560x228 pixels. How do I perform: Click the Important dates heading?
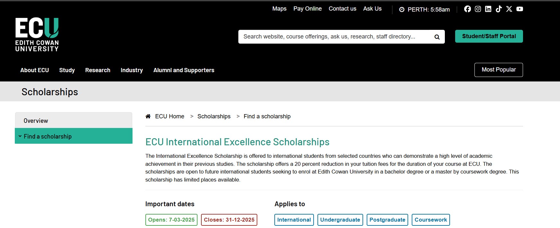[x=170, y=204]
